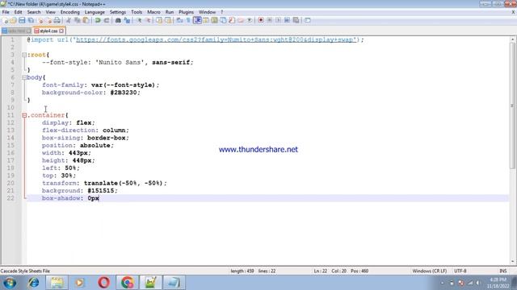Open the Macro menu
Screen dimensions: 517x290
click(153, 12)
